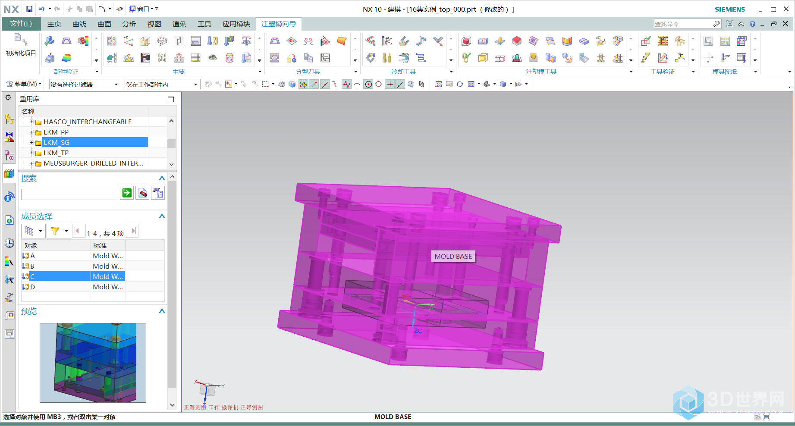Open the 没有选择过滤器 filter dropdown
This screenshot has width=795, height=426.
85,85
